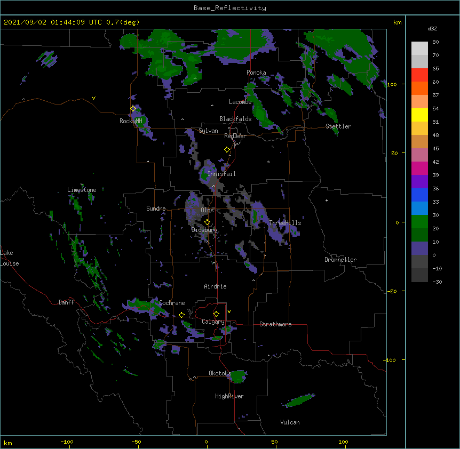Click the white plus marker northwest of Drumheller
The width and height of the screenshot is (460, 449).
[x=327, y=200]
